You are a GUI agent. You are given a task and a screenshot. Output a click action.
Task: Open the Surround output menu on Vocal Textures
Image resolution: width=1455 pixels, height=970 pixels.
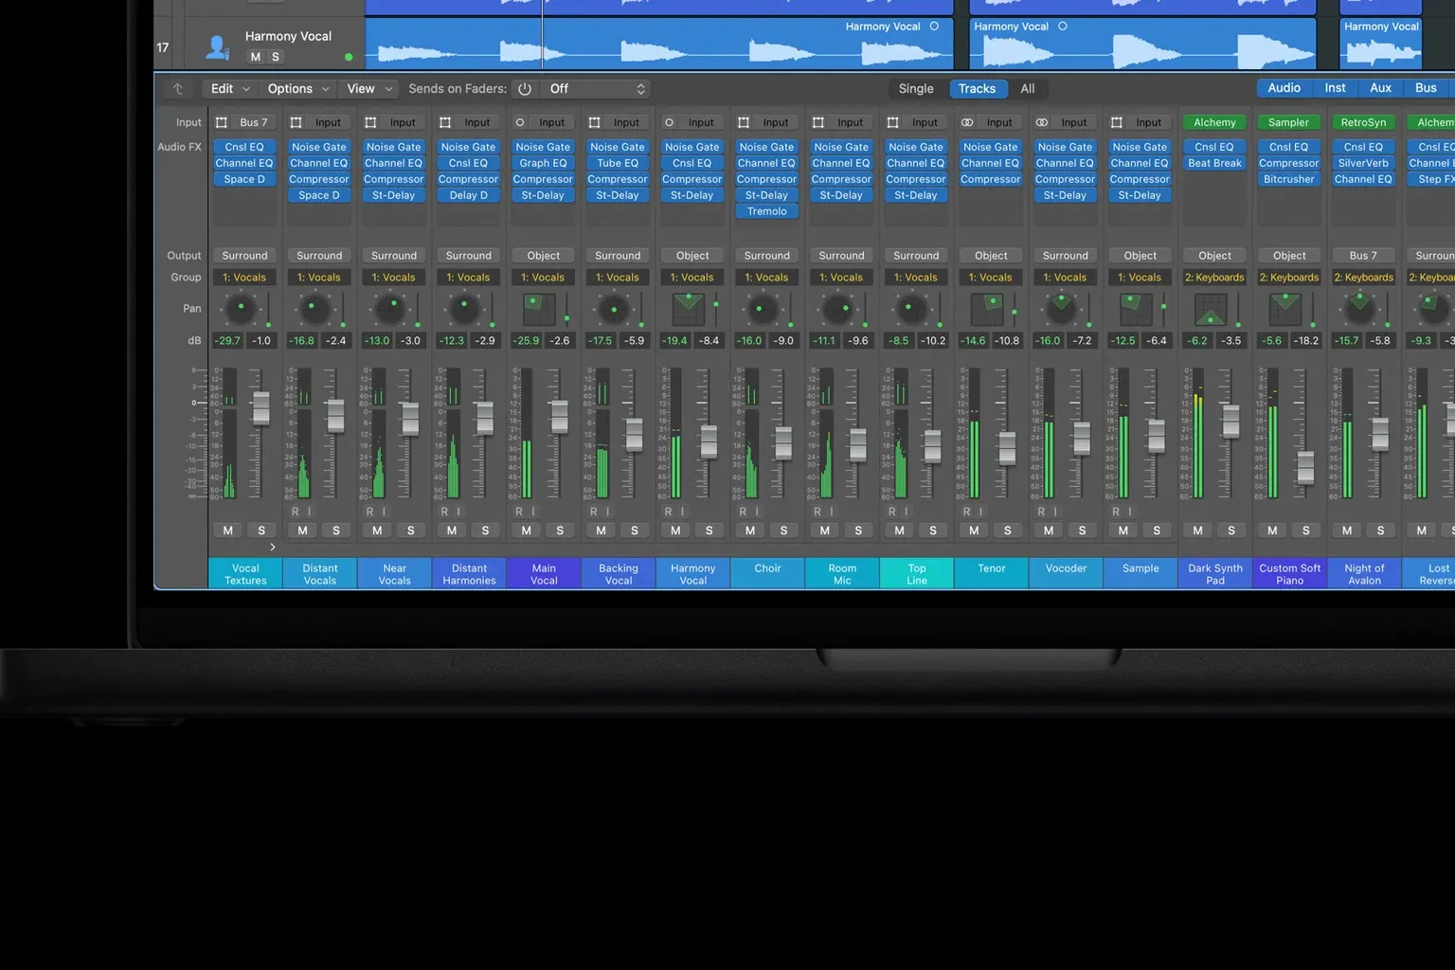(244, 256)
